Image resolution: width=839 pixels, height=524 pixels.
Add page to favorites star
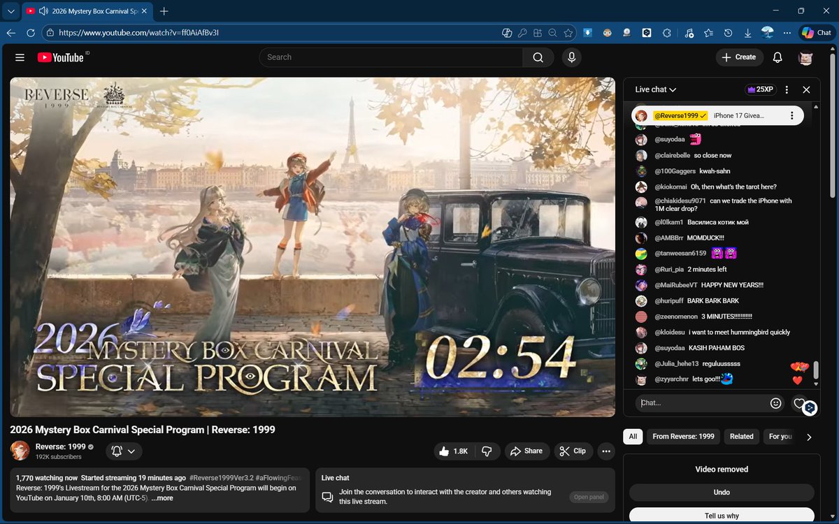(568, 33)
